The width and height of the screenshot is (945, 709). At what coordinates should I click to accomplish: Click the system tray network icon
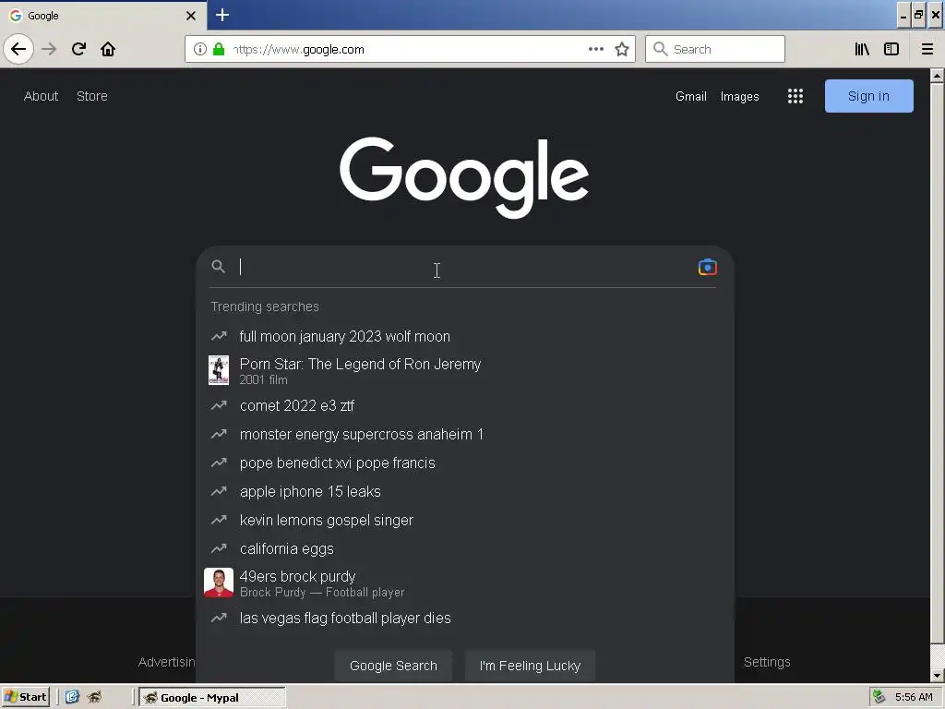click(x=879, y=697)
